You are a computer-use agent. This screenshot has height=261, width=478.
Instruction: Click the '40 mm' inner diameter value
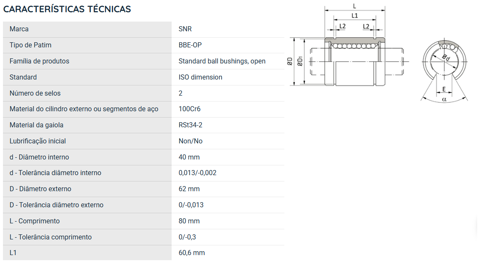point(189,157)
